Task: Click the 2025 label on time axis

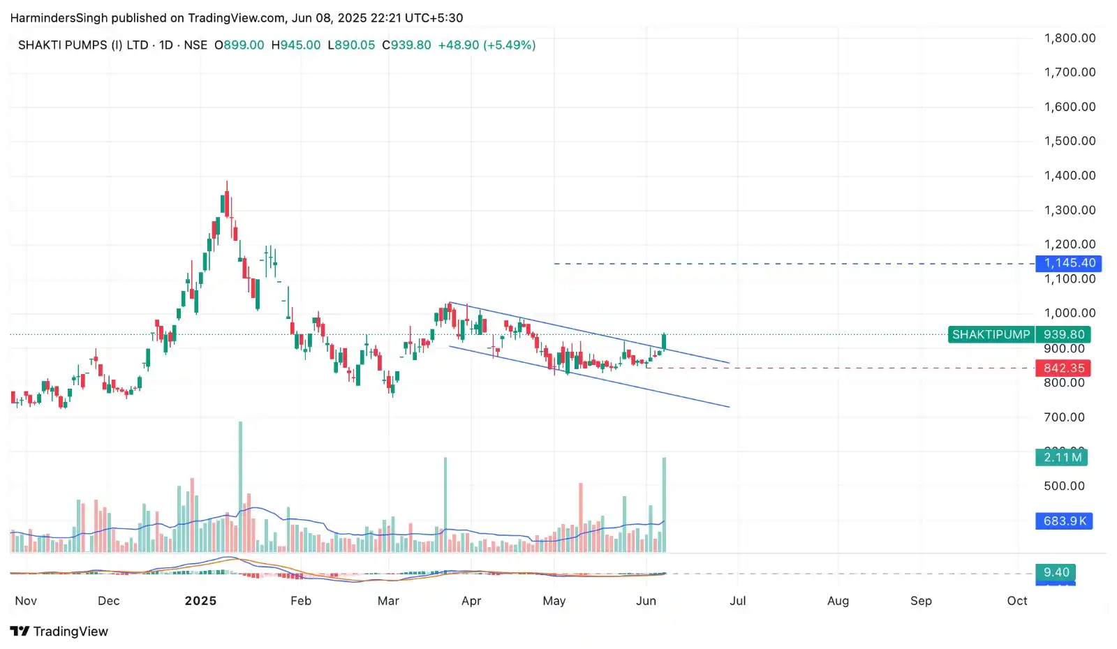Action: click(200, 601)
